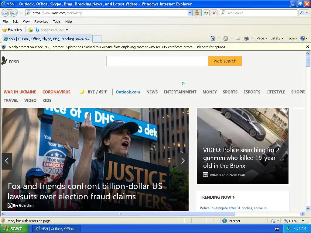Click the Print icon
Screen dimensions: 311x233
coord(246,38)
